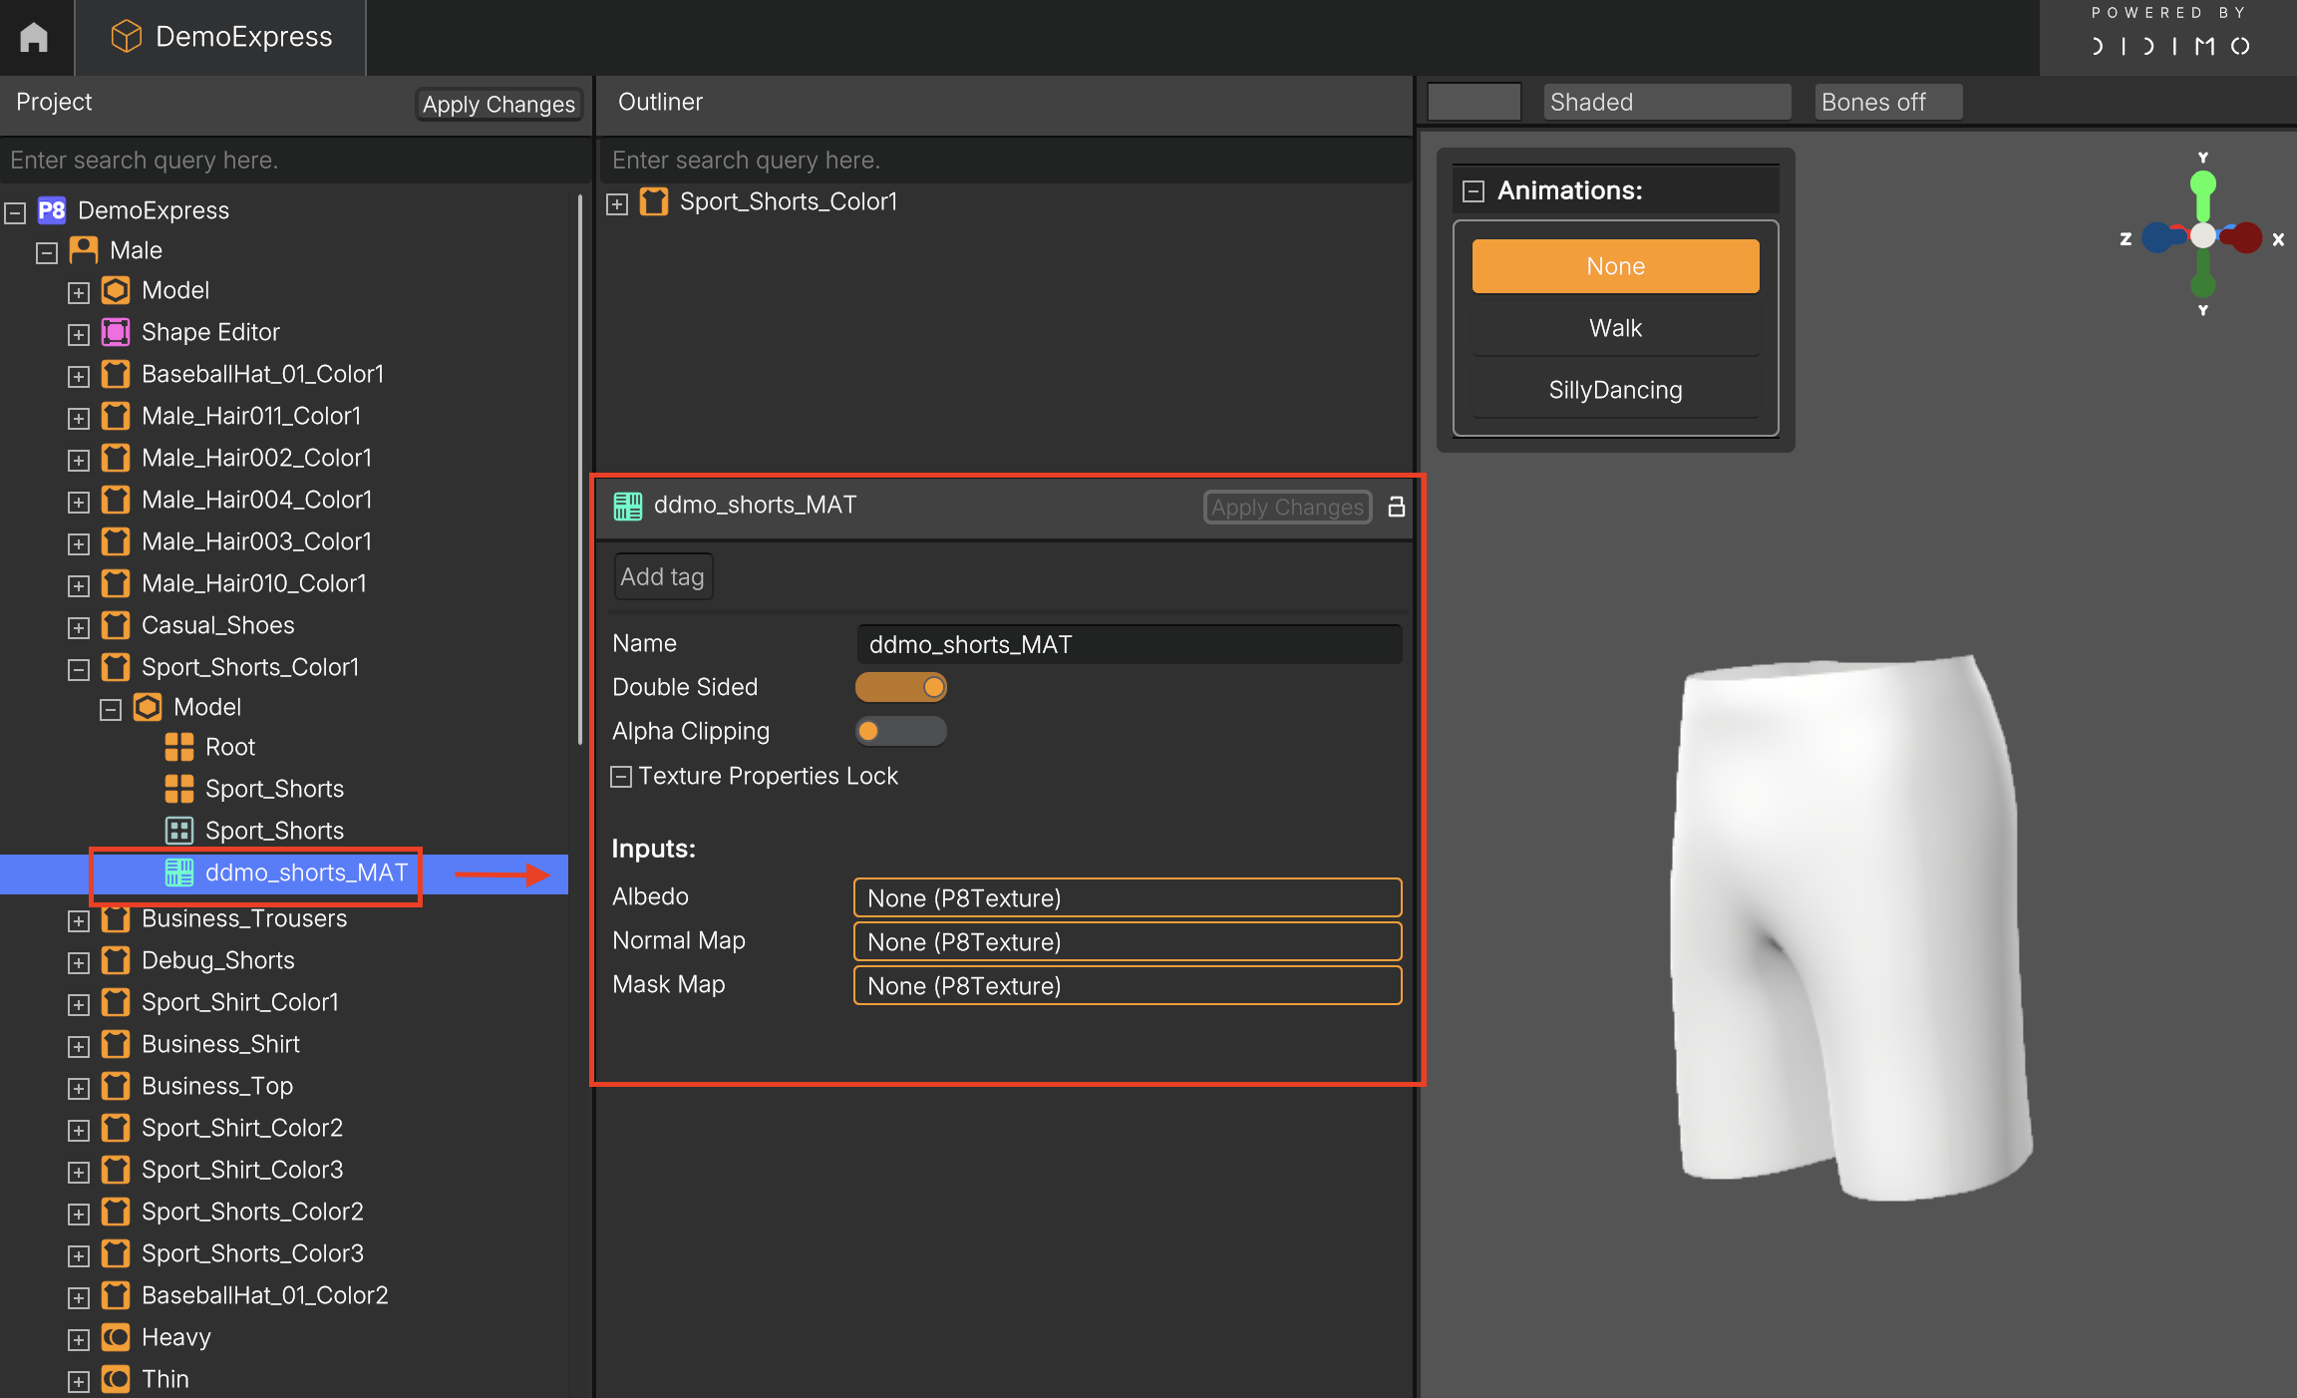This screenshot has height=1398, width=2297.
Task: Play the SillyDancing animation
Action: 1615,390
